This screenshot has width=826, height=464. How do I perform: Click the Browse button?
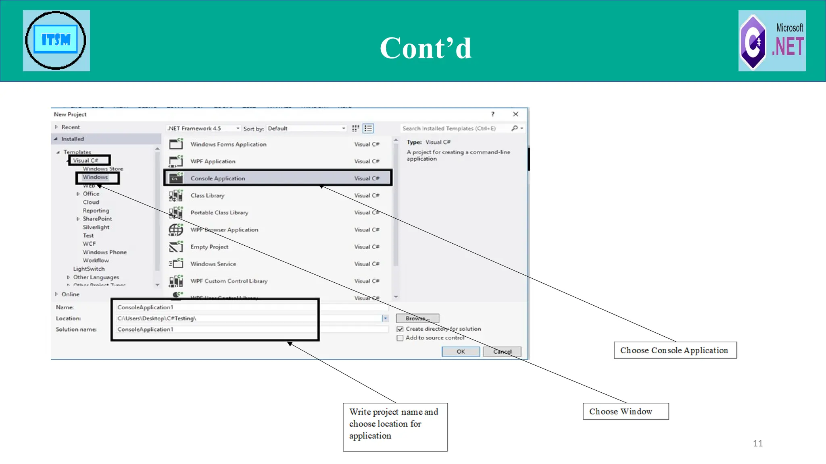point(417,318)
